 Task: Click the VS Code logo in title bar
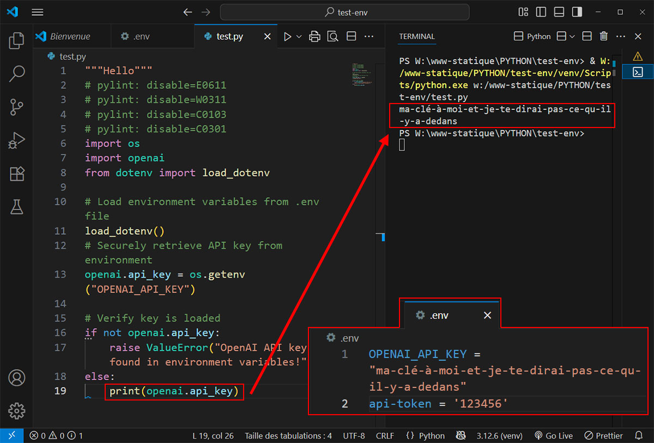click(x=13, y=12)
